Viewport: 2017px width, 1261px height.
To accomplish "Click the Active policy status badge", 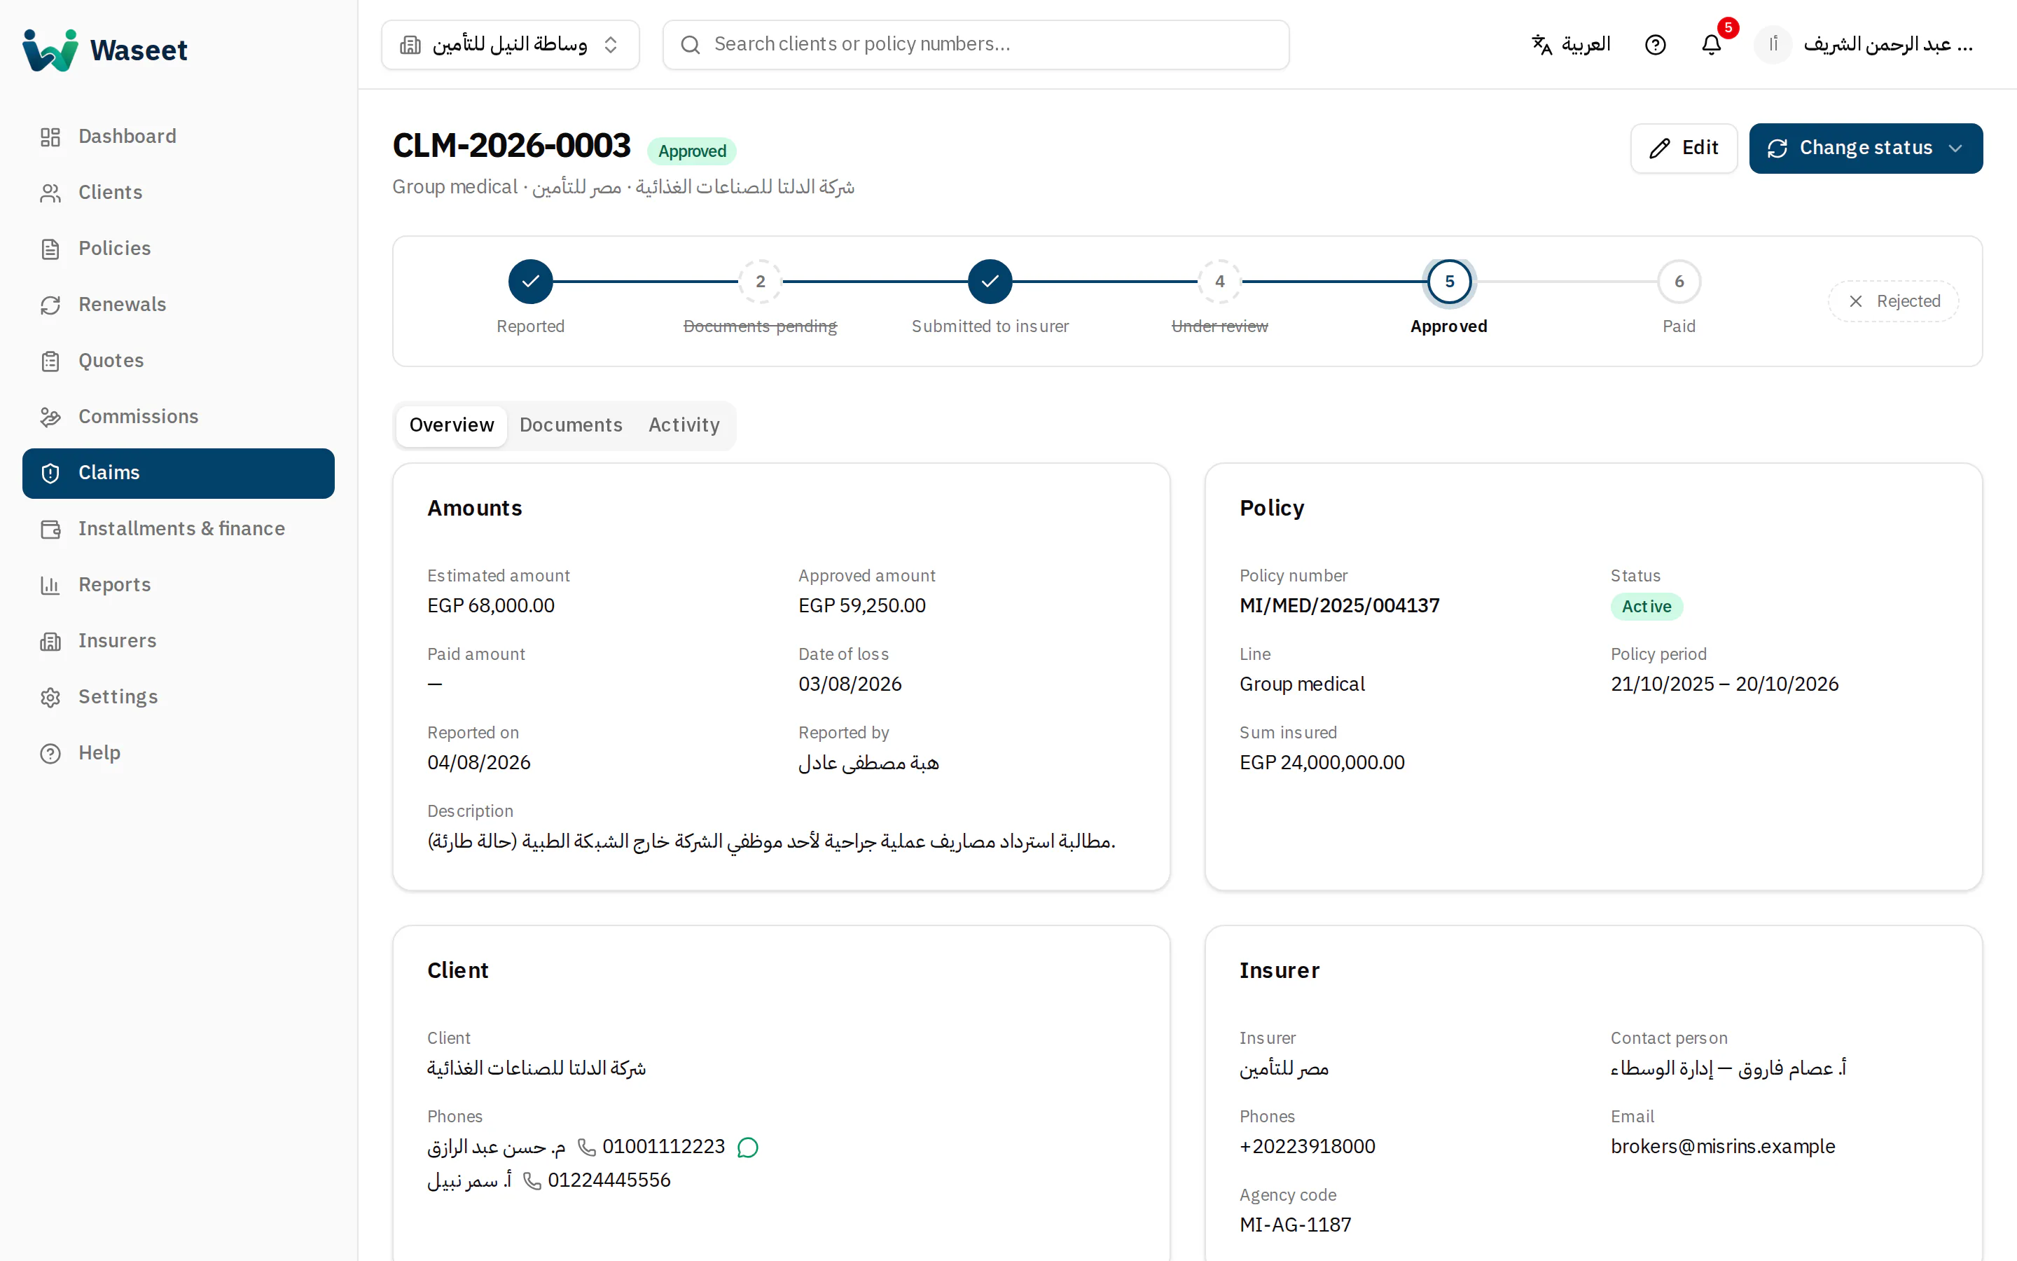I will (x=1646, y=606).
